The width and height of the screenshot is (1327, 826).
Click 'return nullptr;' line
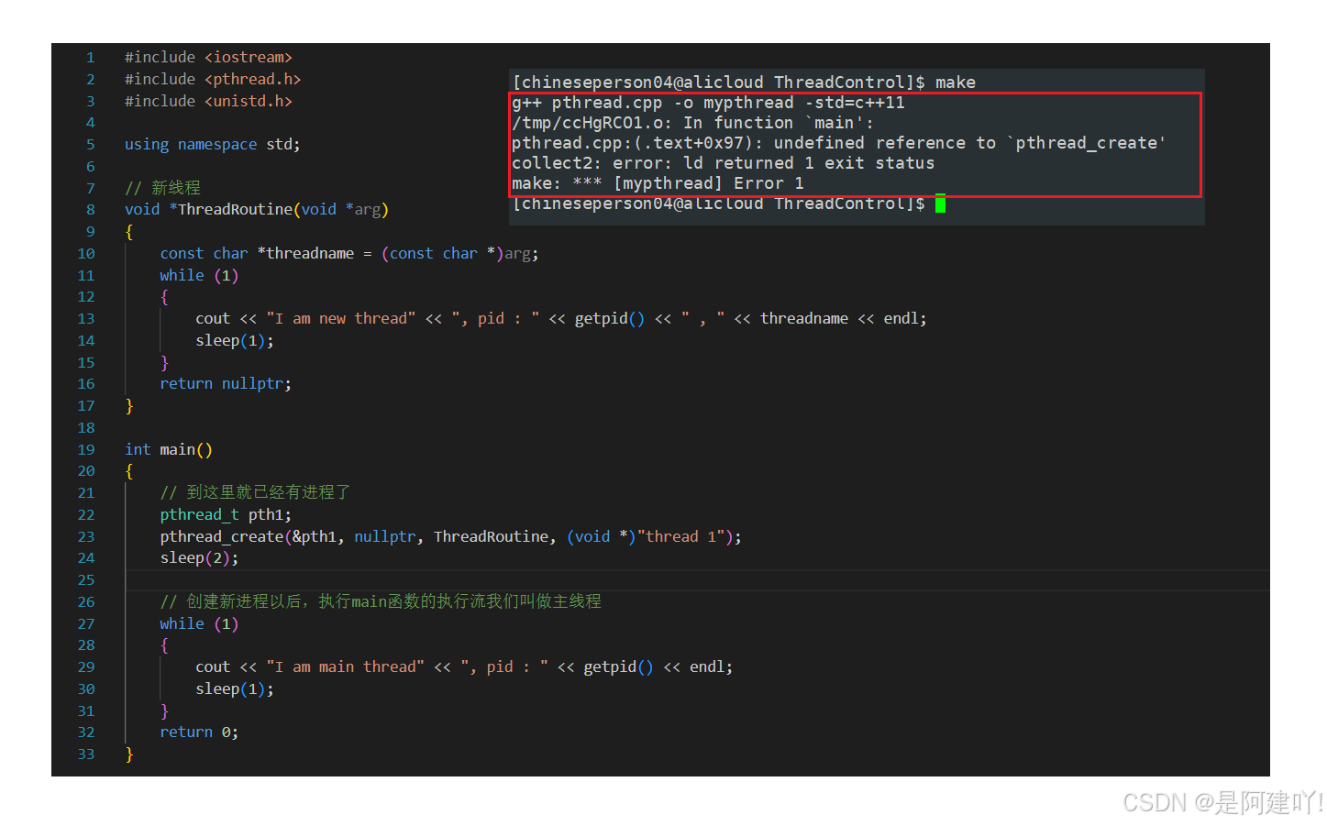(x=226, y=384)
